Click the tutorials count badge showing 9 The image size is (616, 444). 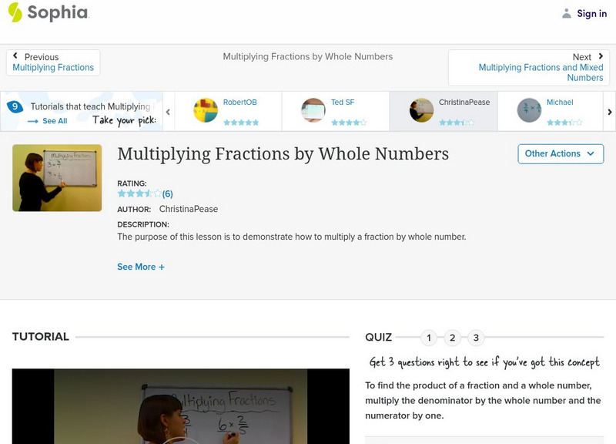13,106
